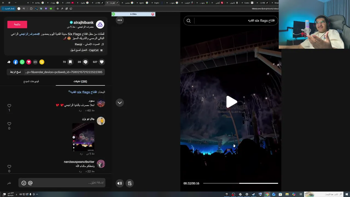The height and width of the screenshot is (197, 350).
Task: Open Epic Games launcher on taskbar
Action: pos(227,194)
